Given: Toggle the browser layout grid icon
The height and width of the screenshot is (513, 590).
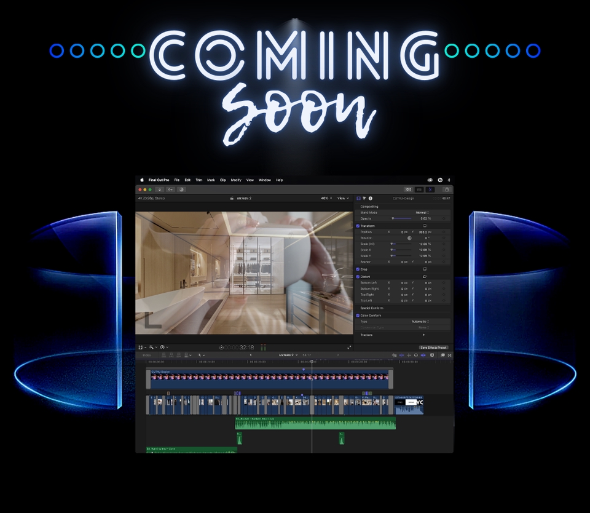Looking at the screenshot, I should (408, 189).
